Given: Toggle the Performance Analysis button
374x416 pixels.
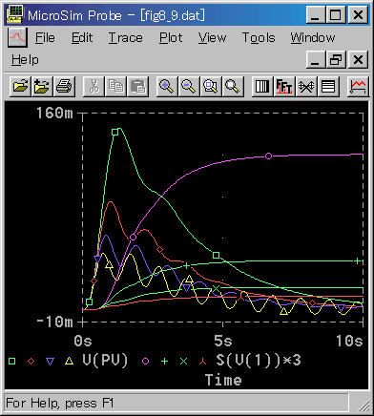Looking at the screenshot, I should tap(306, 86).
